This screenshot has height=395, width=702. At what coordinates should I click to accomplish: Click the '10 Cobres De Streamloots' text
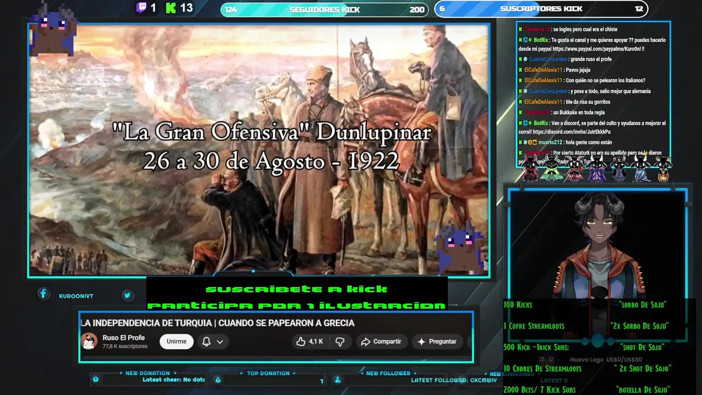coord(542,369)
